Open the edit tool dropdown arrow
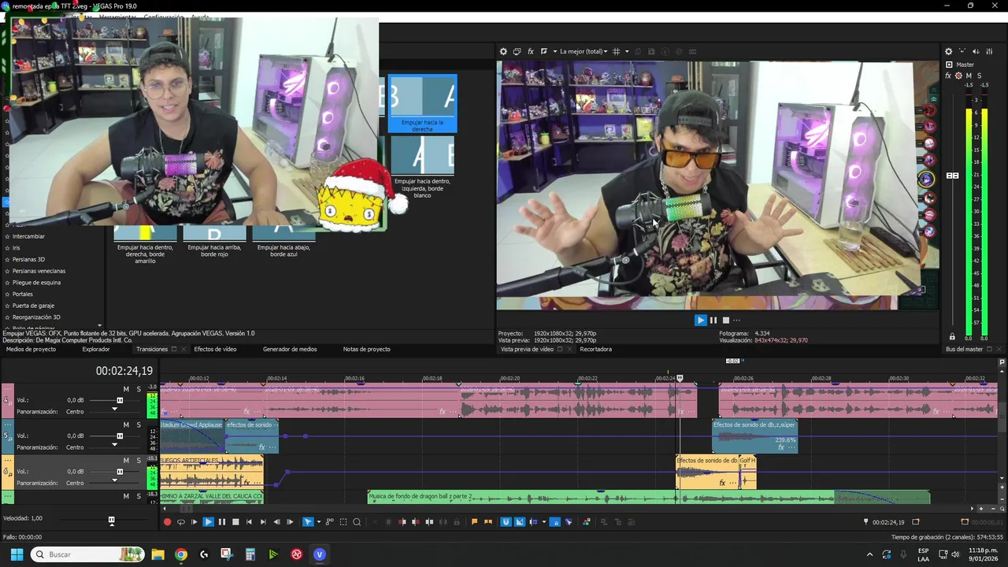 click(x=319, y=521)
